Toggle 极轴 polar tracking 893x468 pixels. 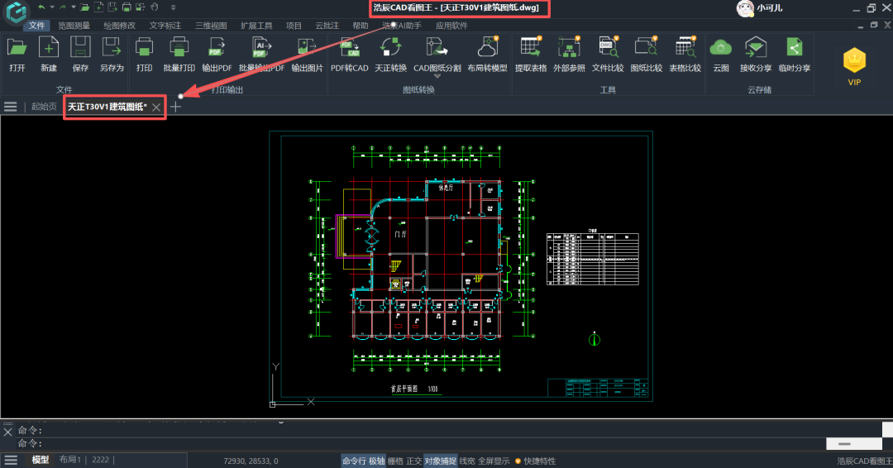tap(376, 461)
